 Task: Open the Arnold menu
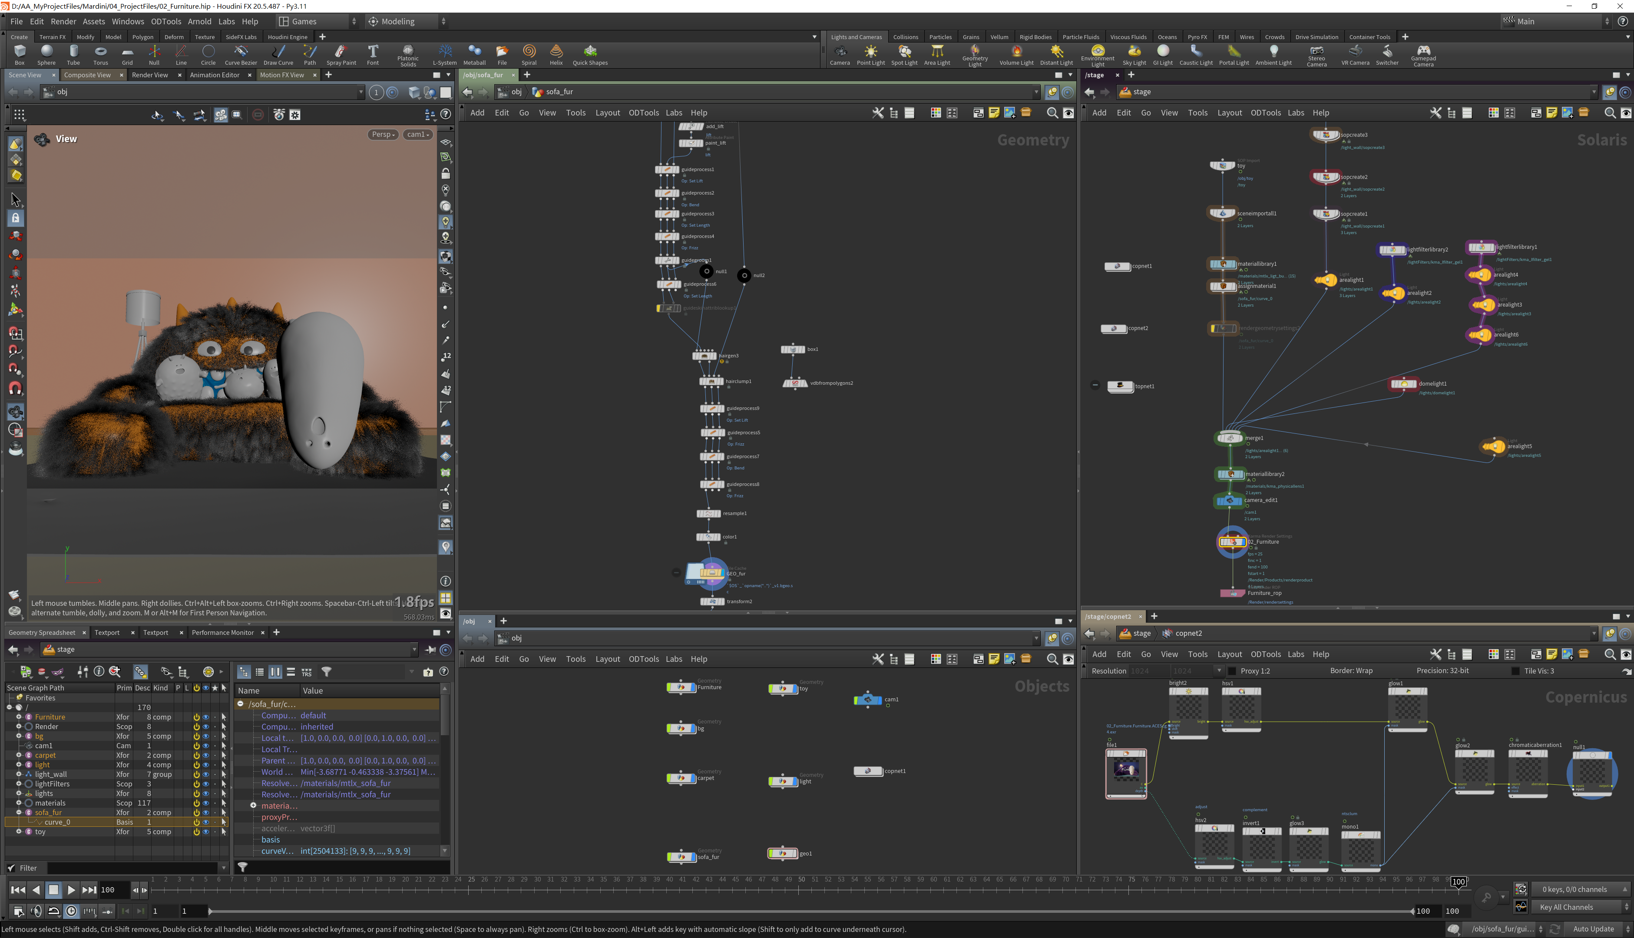click(200, 21)
